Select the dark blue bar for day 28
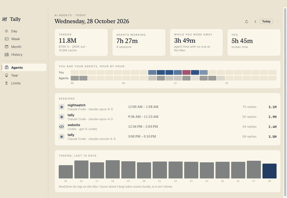Screen dimensions: 287x198 click(x=270, y=171)
